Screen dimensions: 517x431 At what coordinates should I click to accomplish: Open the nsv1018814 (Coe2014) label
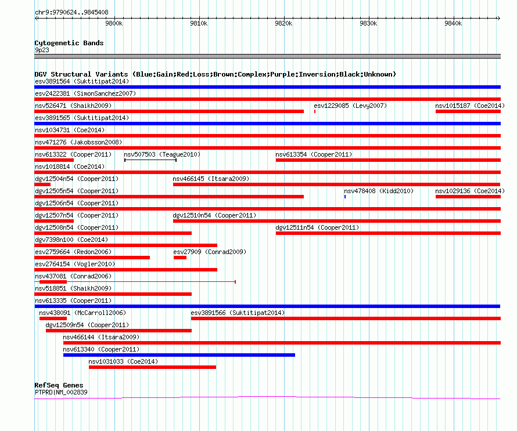pyautogui.click(x=70, y=166)
